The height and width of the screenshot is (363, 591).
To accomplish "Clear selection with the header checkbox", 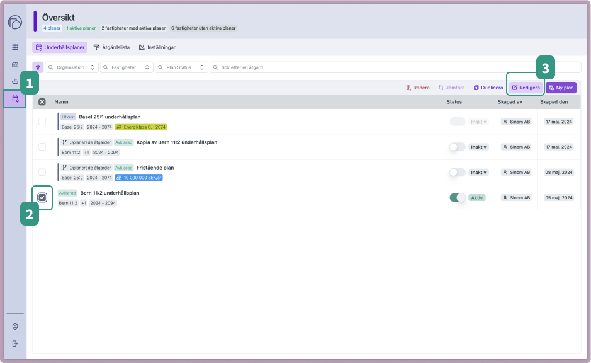I will coord(42,102).
